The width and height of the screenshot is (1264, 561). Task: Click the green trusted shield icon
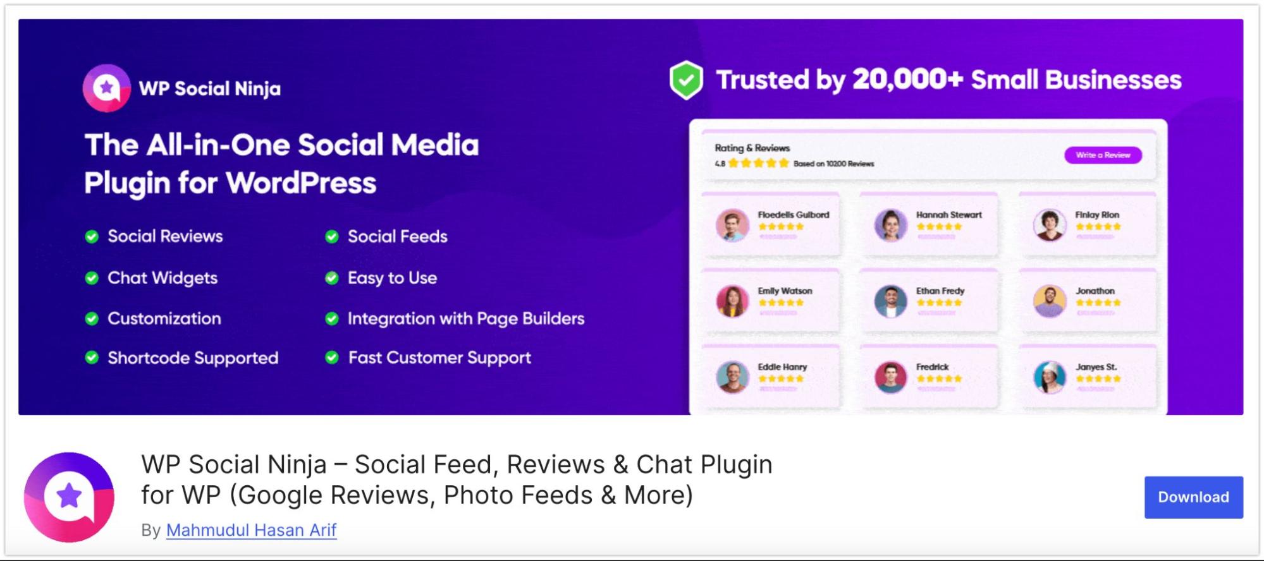pyautogui.click(x=686, y=80)
